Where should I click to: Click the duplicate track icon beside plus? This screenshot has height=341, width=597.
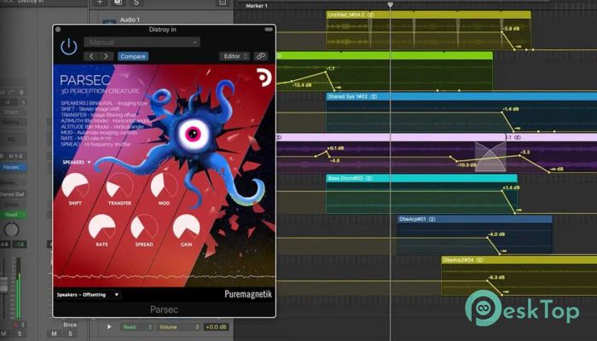pyautogui.click(x=118, y=3)
